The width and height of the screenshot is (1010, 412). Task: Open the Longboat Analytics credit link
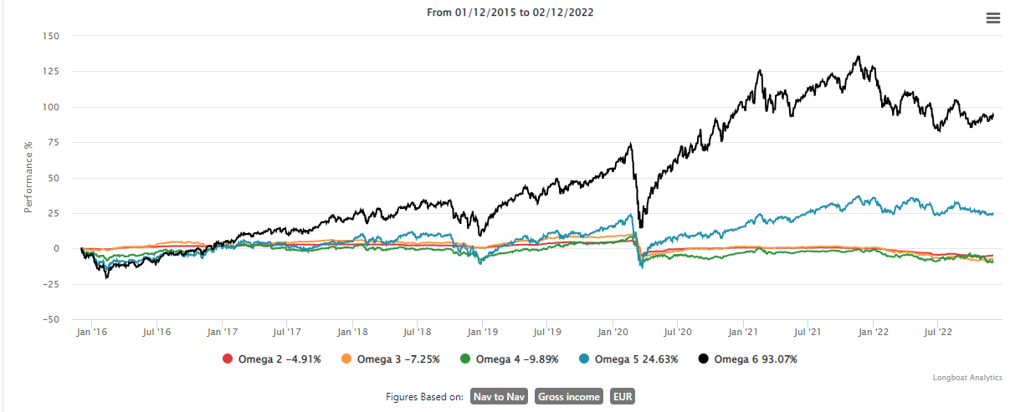click(967, 378)
